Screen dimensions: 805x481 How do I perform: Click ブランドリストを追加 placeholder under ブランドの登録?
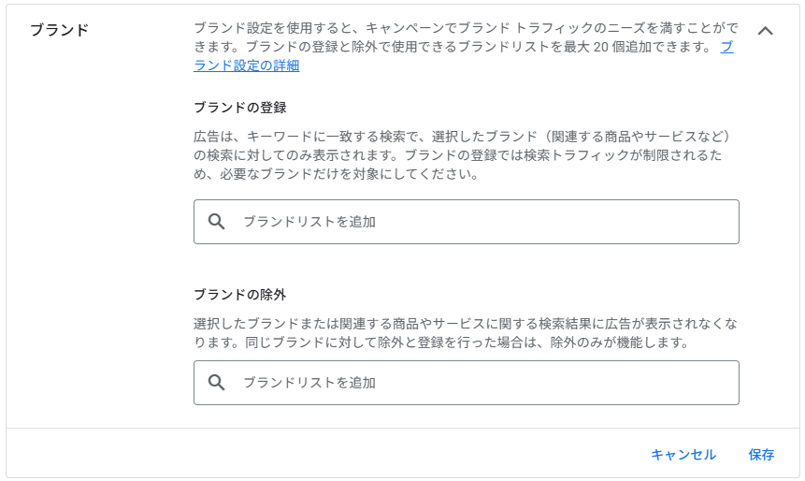(309, 222)
